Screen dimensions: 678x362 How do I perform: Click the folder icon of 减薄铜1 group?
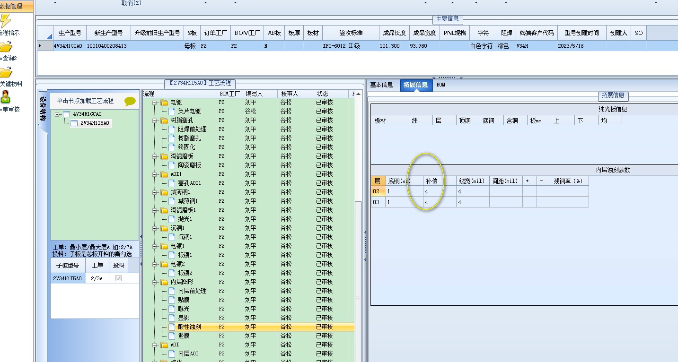tap(164, 192)
